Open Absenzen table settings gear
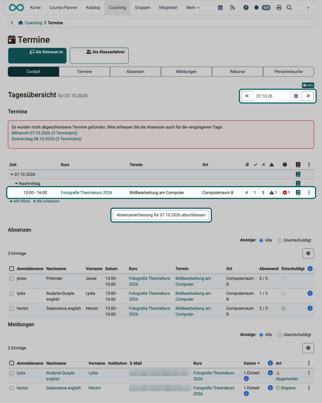This screenshot has width=322, height=403. (x=308, y=253)
